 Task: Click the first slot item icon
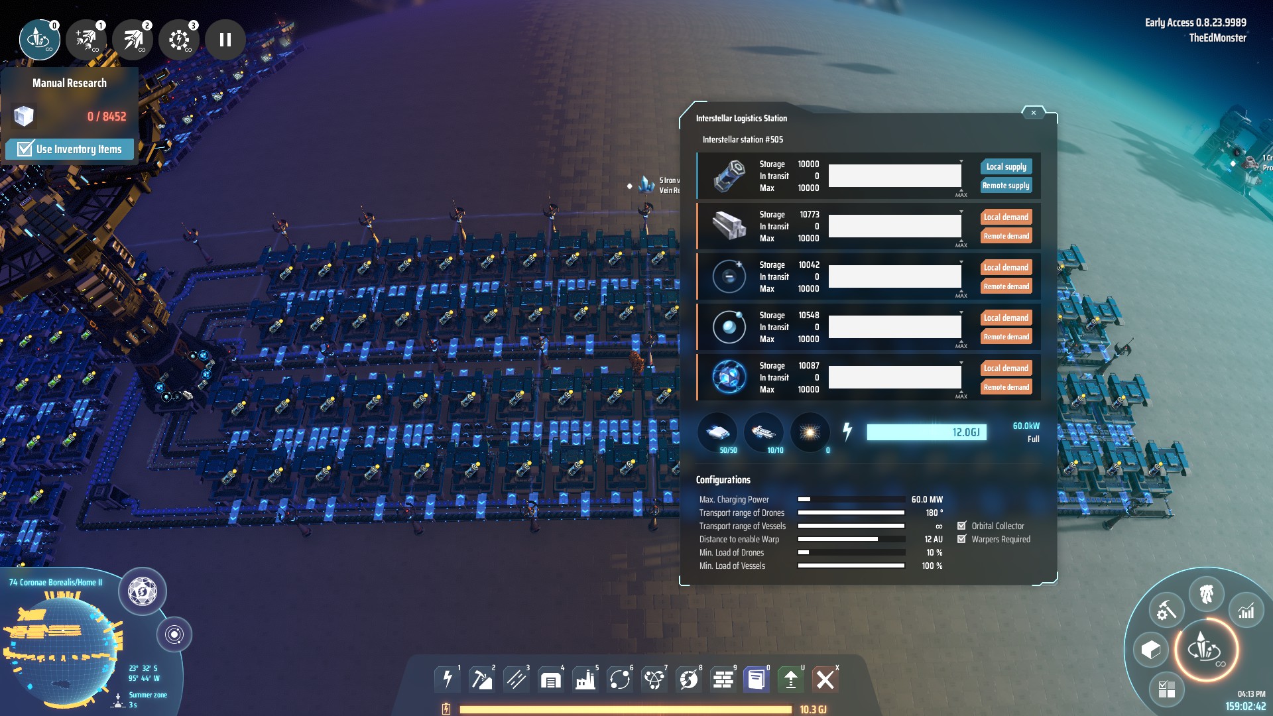click(729, 176)
